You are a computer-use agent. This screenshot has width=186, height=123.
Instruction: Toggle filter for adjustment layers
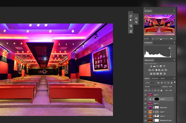click(162, 83)
